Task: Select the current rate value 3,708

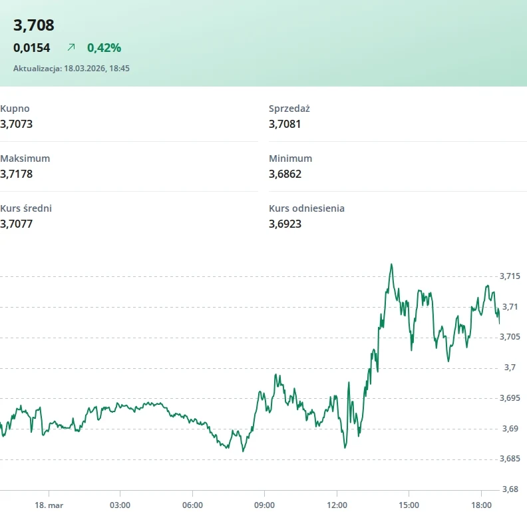Action: click(x=34, y=25)
